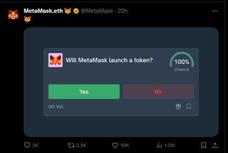The image size is (228, 153).
Task: Open MetaMask profile avatar
Action: coord(13,15)
